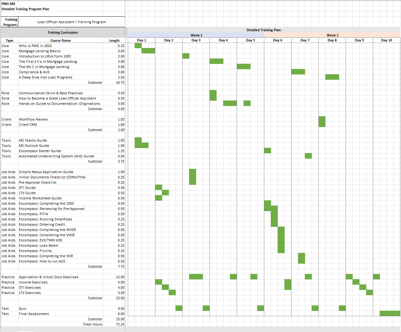Viewport: 401px width, 332px height.
Task: Click the Compliance & AUS green schedule block
Action: 298,72
